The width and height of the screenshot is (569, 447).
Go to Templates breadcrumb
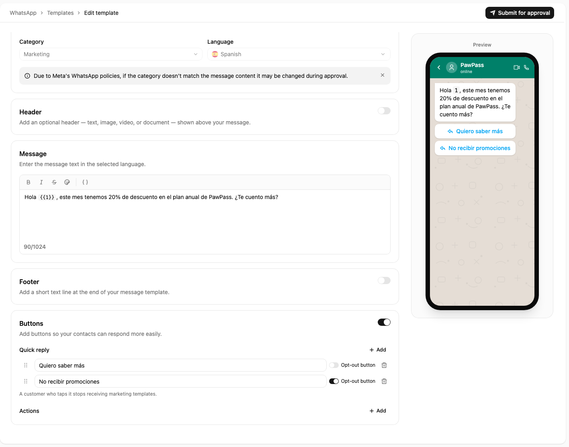point(60,13)
